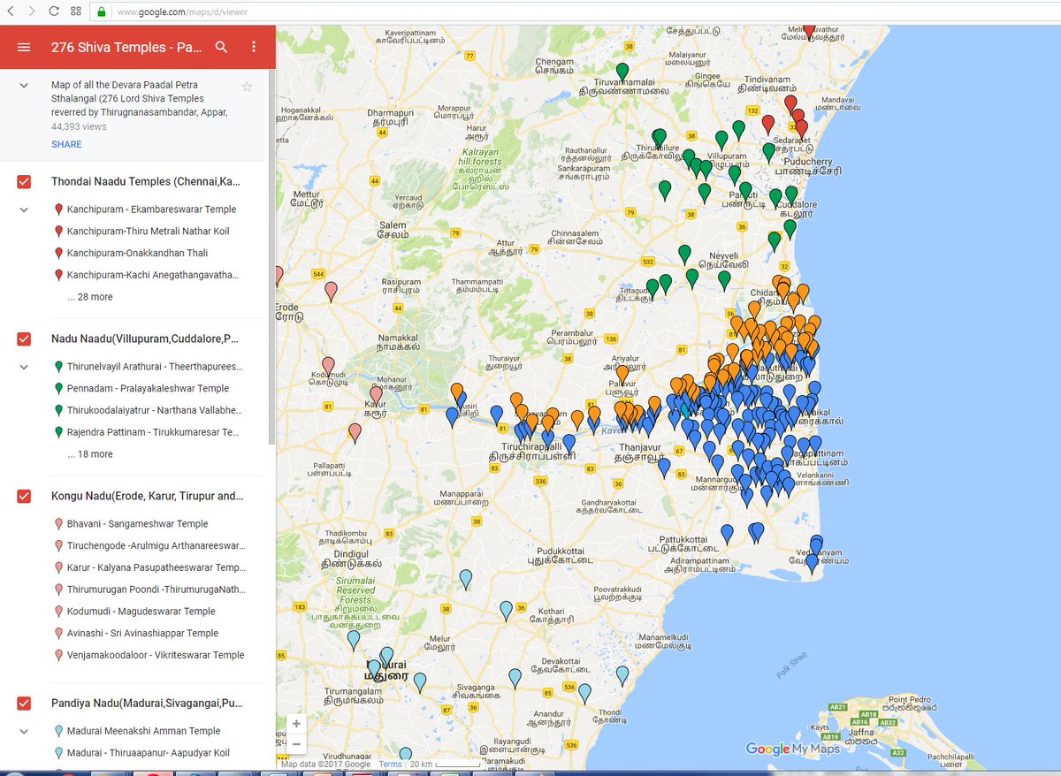Uncheck Nadu Naadu layer checkbox
This screenshot has height=776, width=1061.
24,339
